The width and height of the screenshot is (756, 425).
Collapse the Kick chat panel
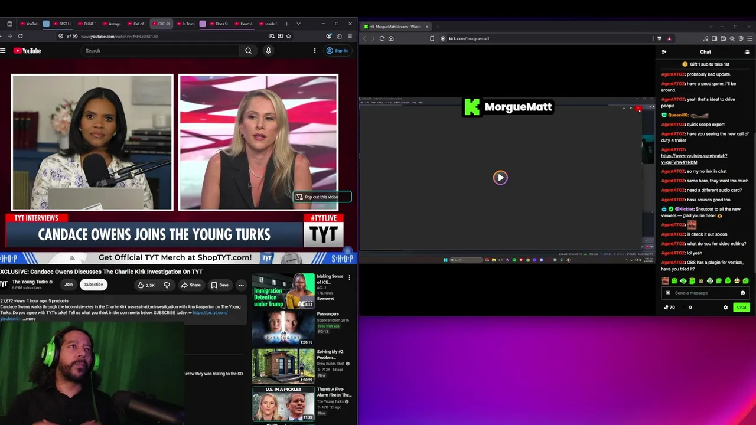[x=664, y=52]
